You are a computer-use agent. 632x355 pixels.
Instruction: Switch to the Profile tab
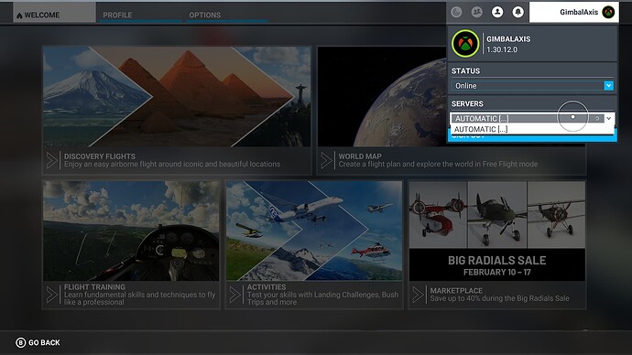[117, 15]
